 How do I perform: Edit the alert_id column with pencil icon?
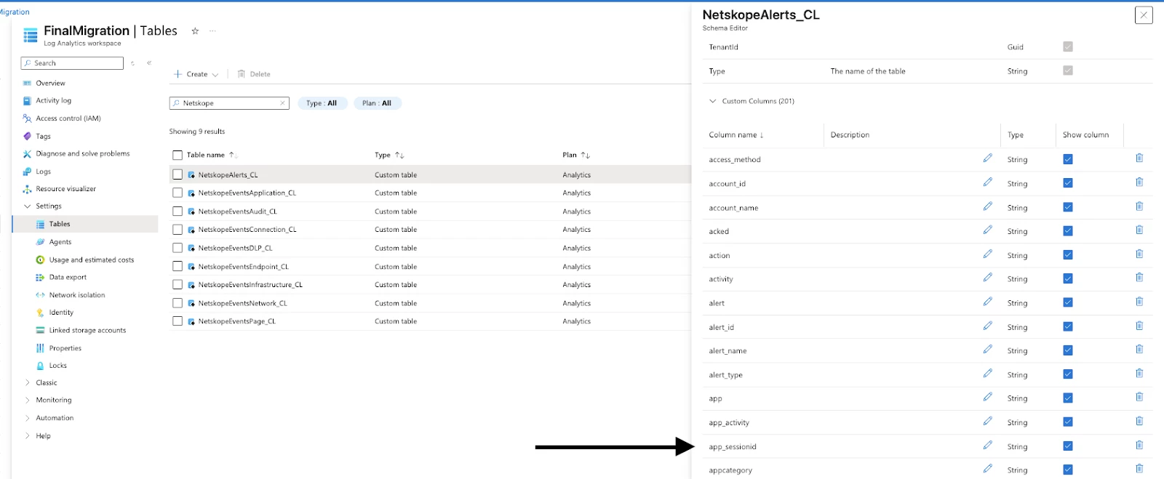tap(987, 326)
